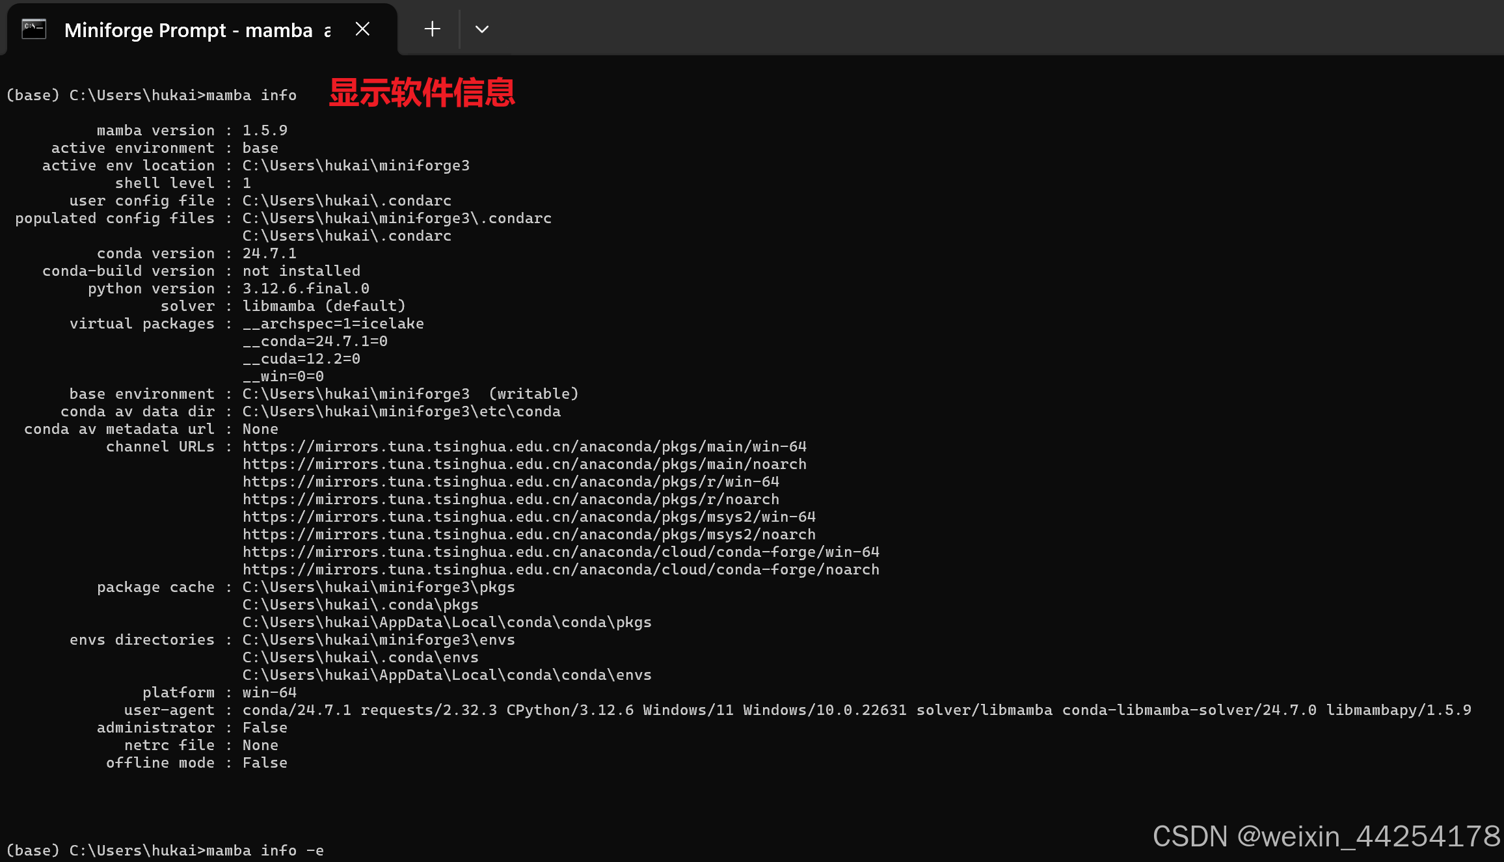Open a new tab with the plus icon

point(431,29)
